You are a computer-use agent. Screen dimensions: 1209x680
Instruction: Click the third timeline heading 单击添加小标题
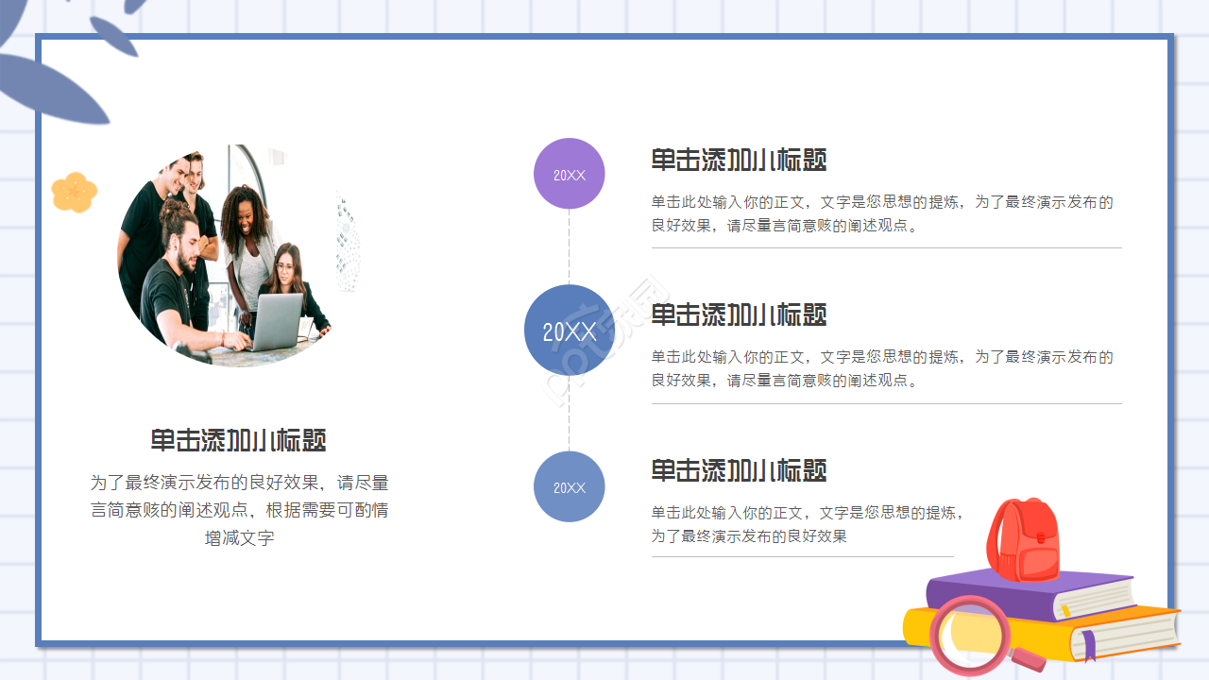coord(739,470)
